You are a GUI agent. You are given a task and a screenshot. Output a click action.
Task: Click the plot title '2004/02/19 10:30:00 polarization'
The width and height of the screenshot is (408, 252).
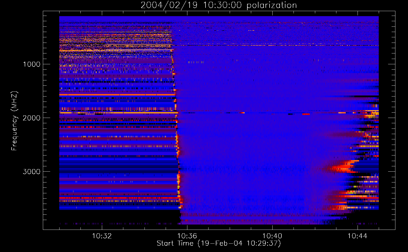click(219, 5)
